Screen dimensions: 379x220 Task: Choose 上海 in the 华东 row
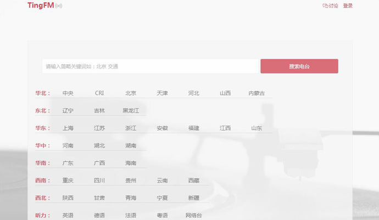coord(68,128)
